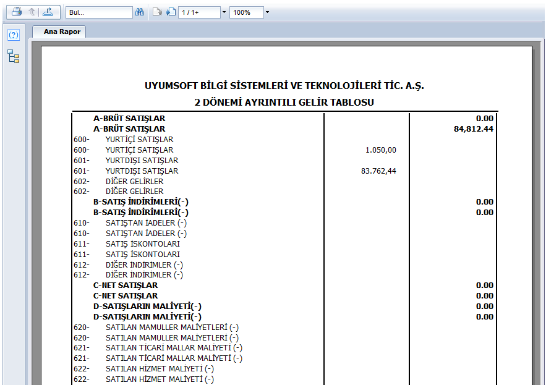Click the first 620- SATILAN MAMULLER MALİYETLERİ row

(171, 328)
